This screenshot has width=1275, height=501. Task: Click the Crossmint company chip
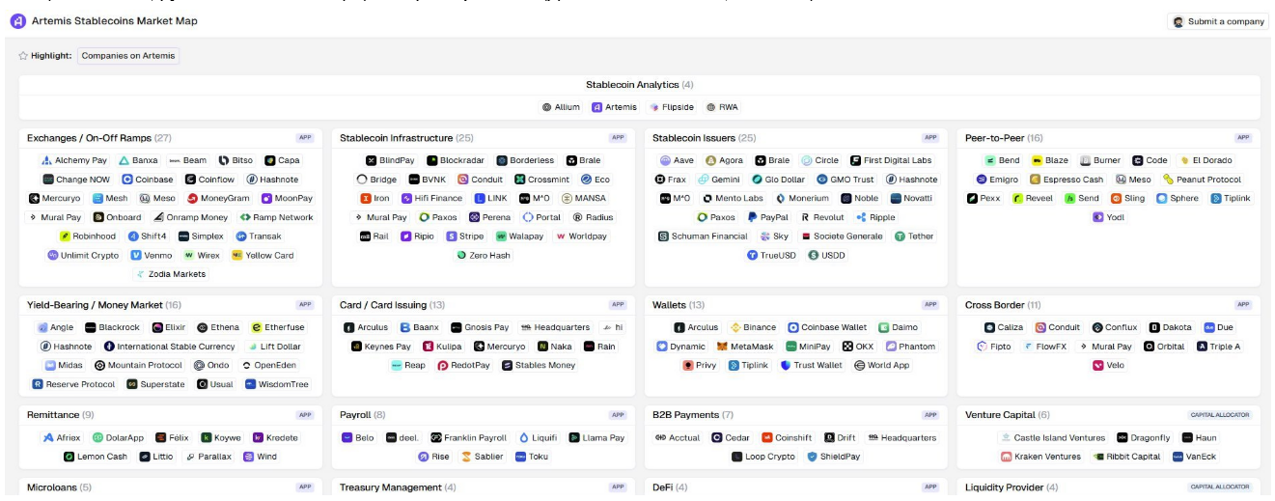pyautogui.click(x=543, y=180)
